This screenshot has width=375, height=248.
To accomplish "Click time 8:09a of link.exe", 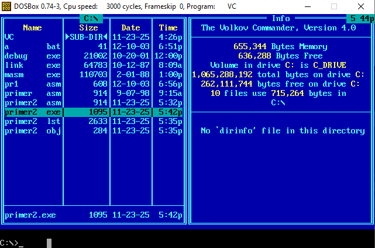I will (170, 65).
